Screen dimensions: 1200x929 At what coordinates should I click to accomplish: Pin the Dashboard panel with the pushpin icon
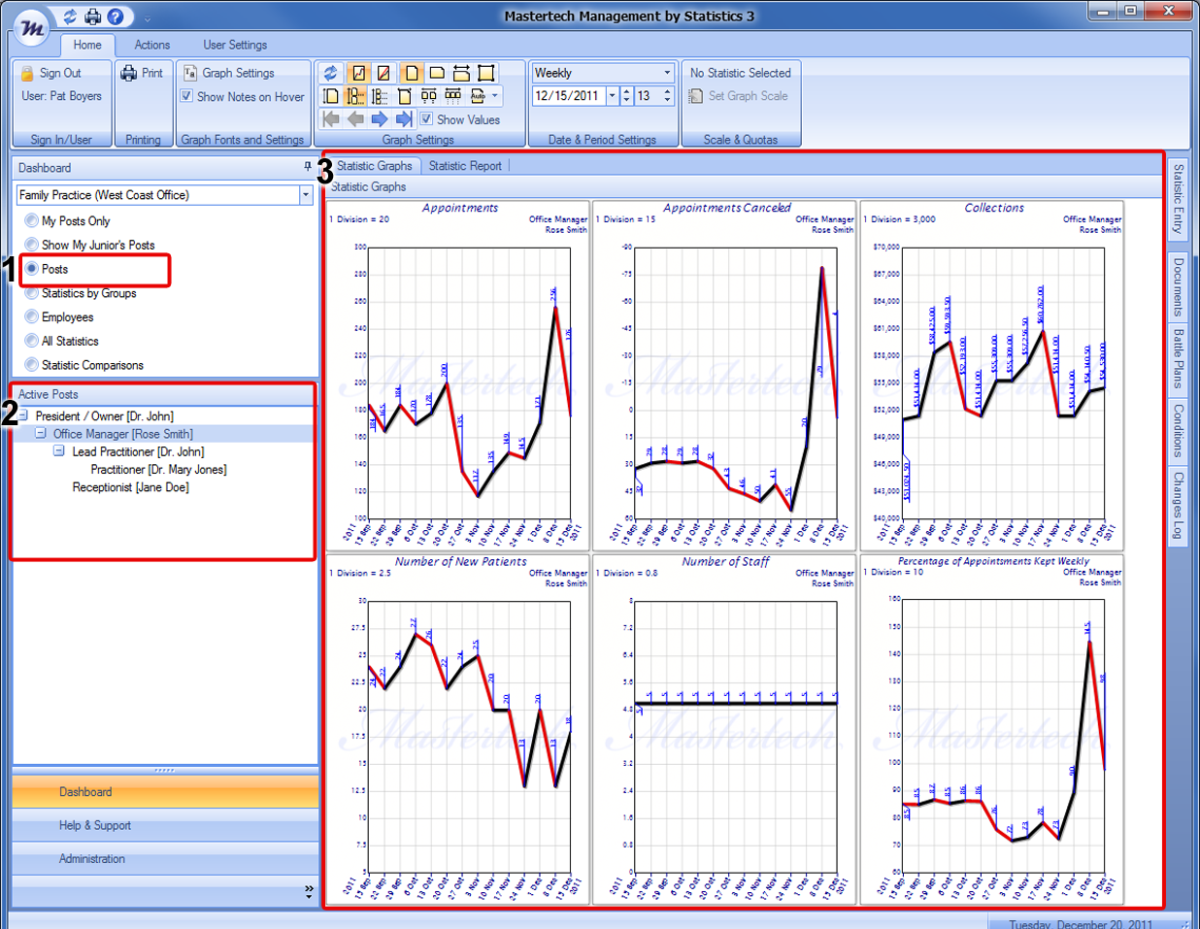308,167
